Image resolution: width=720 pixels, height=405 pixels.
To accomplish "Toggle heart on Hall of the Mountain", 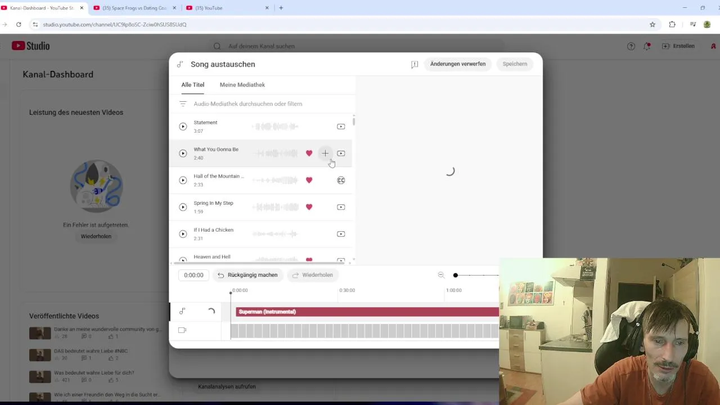I will (309, 180).
